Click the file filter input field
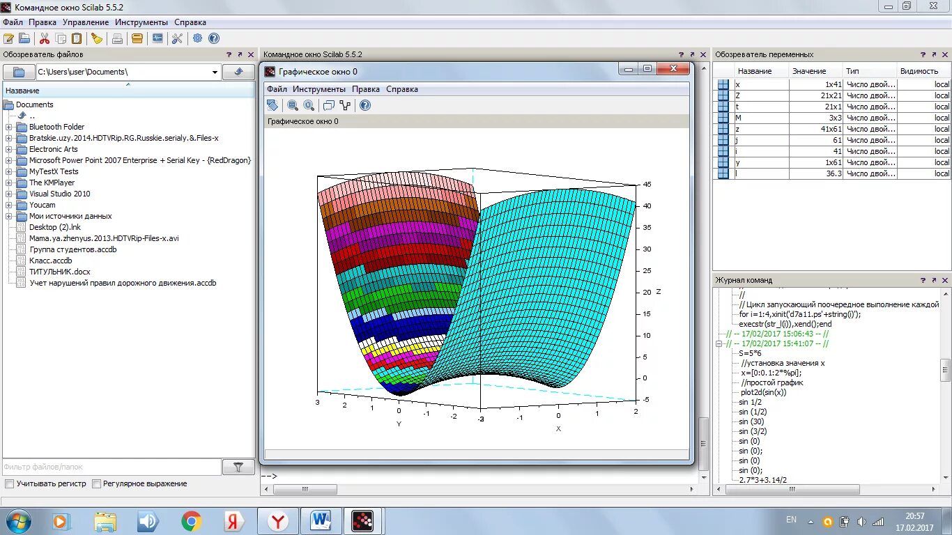Viewport: 952px width, 535px height. click(112, 467)
